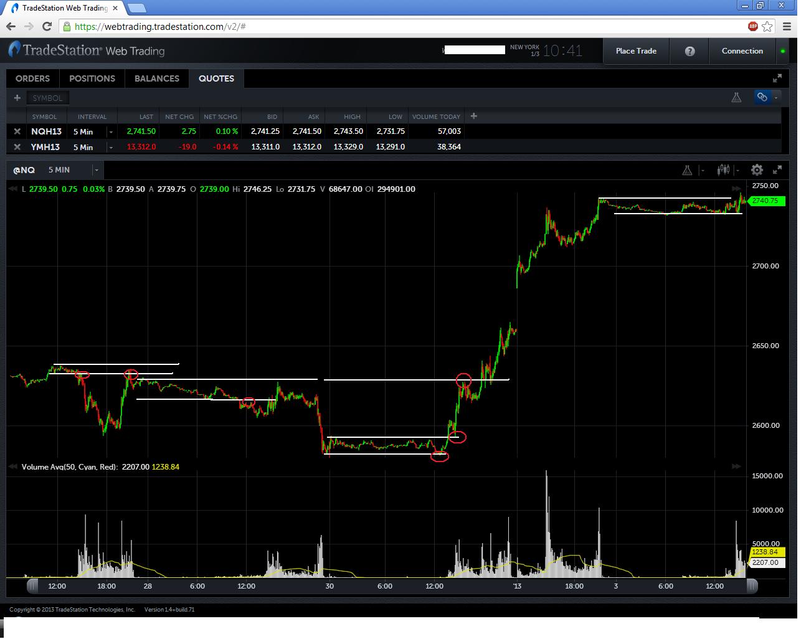Viewport: 801px width, 639px height.
Task: Open the chart 5 MIN interval dropdown
Action: (x=97, y=170)
